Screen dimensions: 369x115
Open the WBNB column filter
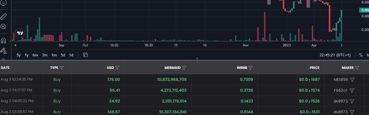pos(251,68)
